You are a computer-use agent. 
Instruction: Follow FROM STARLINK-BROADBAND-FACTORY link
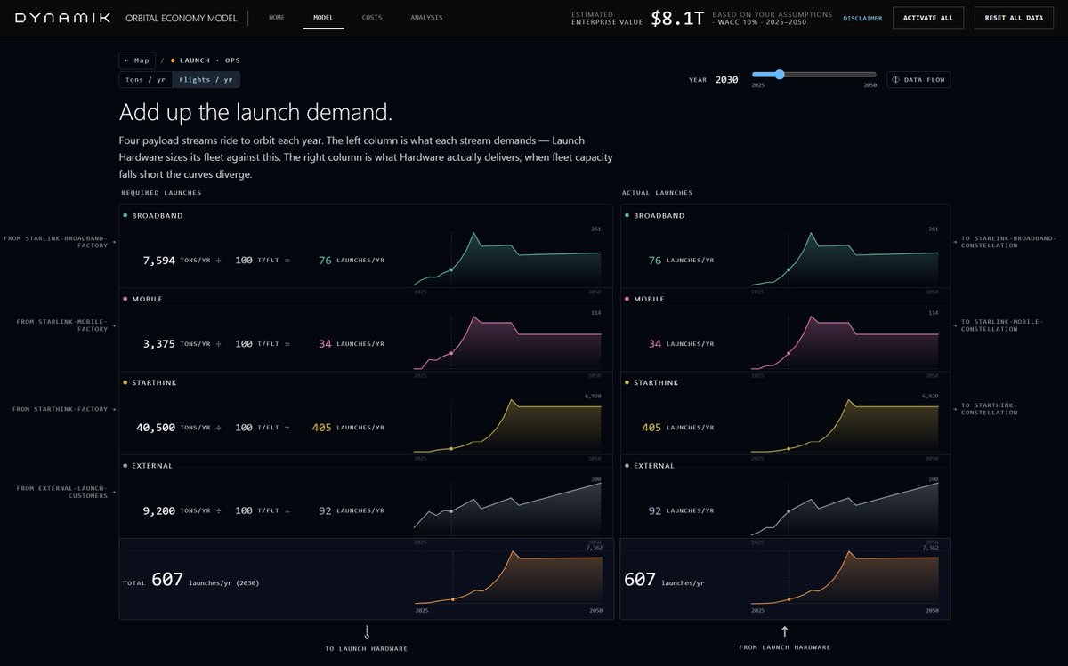[x=59, y=241]
